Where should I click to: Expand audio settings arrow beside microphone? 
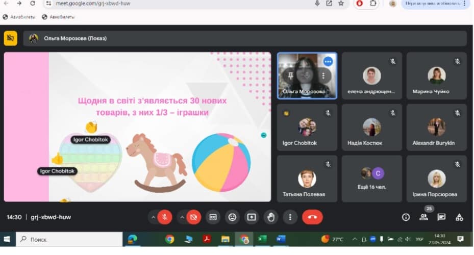click(153, 217)
